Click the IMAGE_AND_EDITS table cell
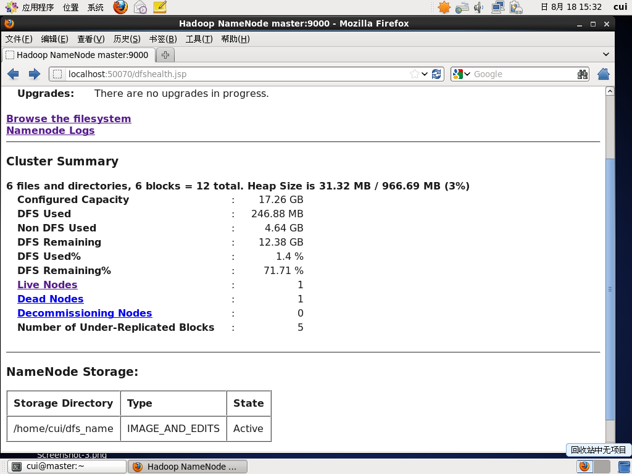 pos(173,428)
